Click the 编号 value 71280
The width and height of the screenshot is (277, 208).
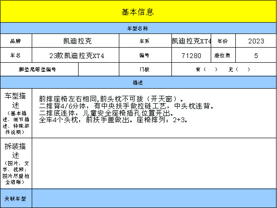(x=191, y=55)
